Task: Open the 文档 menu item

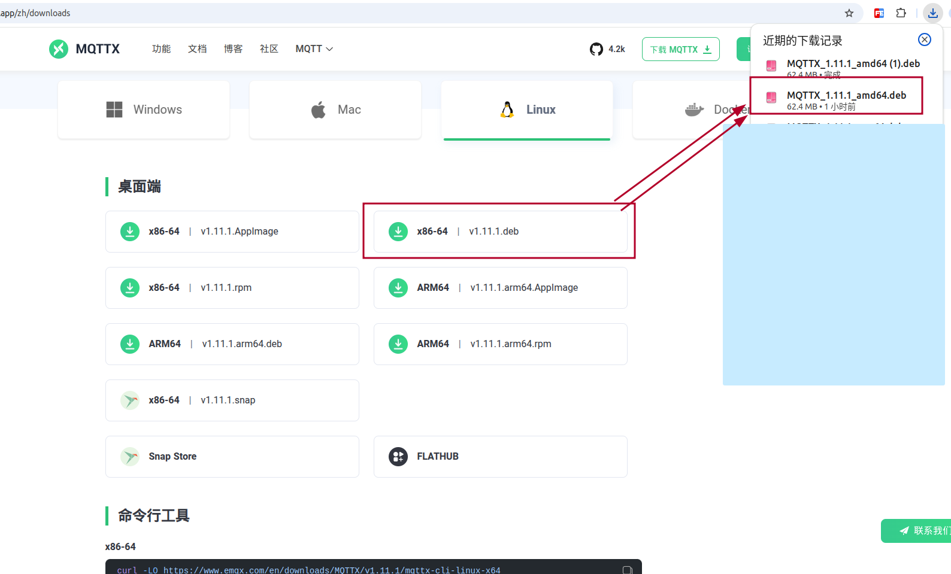Action: pyautogui.click(x=197, y=49)
